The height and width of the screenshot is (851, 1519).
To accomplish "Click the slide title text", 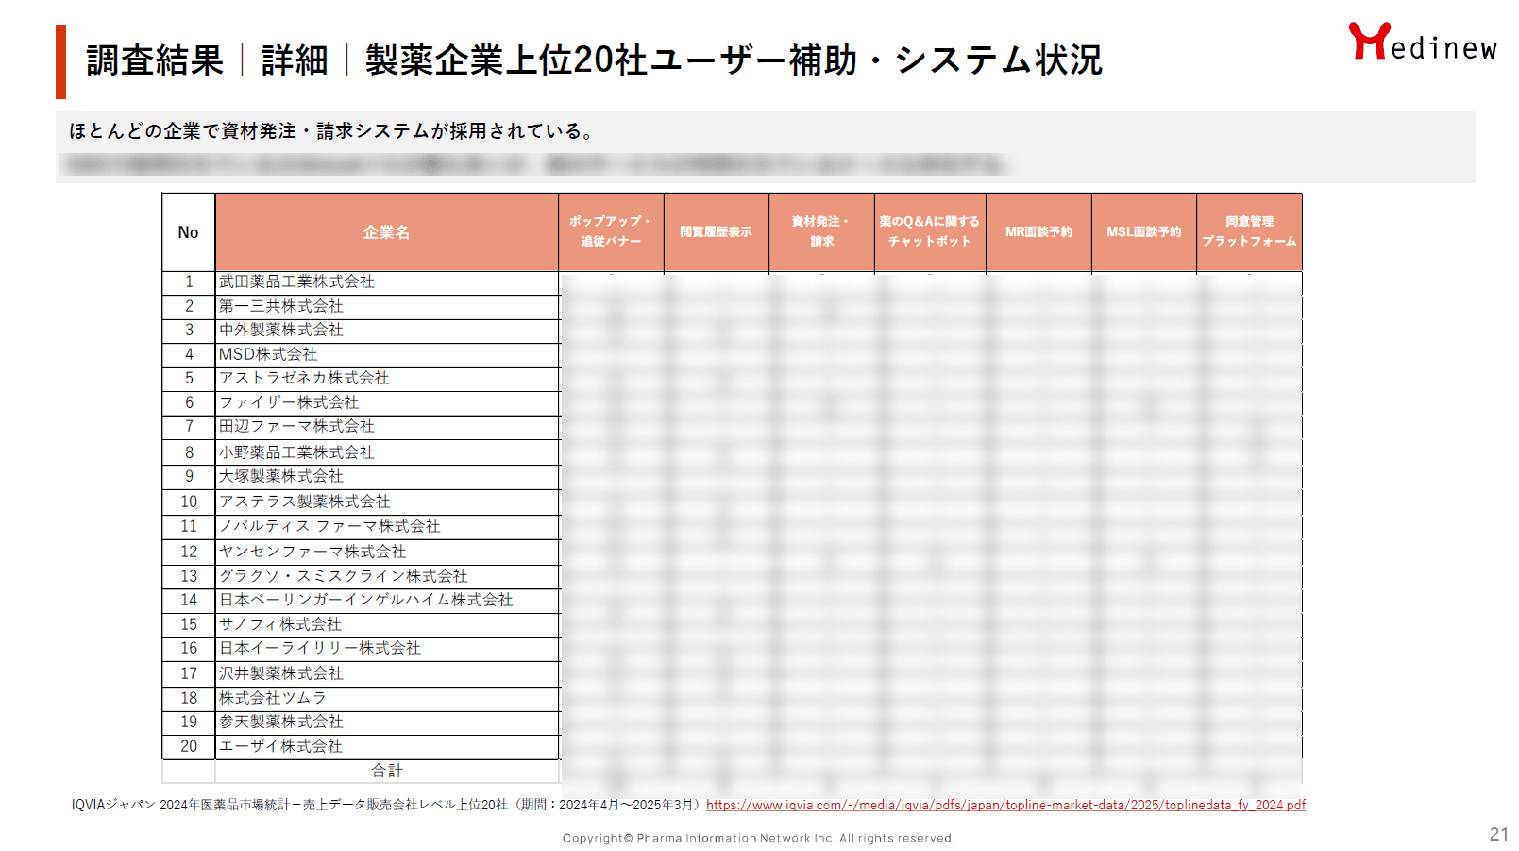I will [594, 60].
